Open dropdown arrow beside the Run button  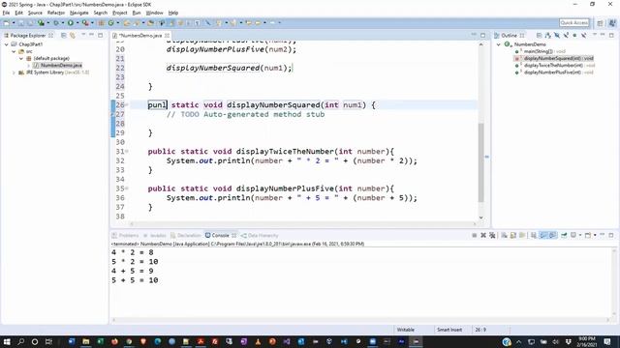tap(77, 23)
